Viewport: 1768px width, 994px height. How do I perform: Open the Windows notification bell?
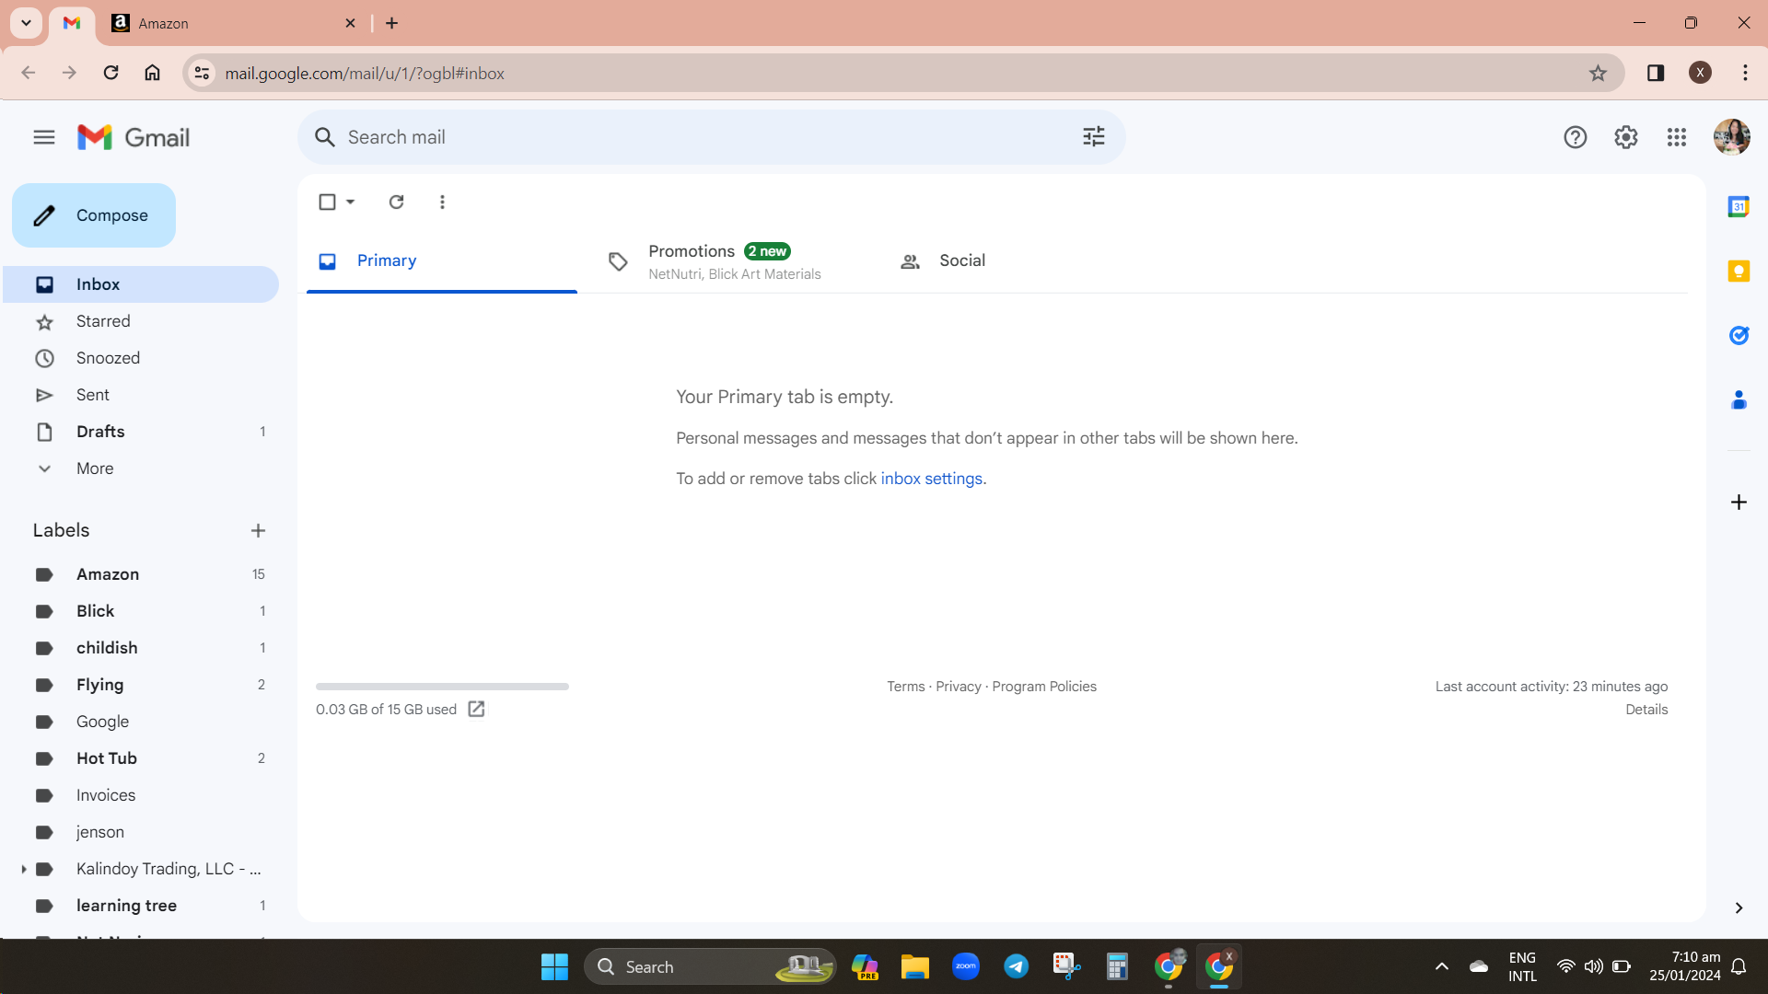(1739, 966)
